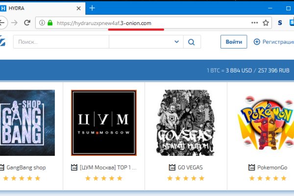Click the green padlock security icon
The width and height of the screenshot is (294, 196).
pyautogui.click(x=50, y=23)
